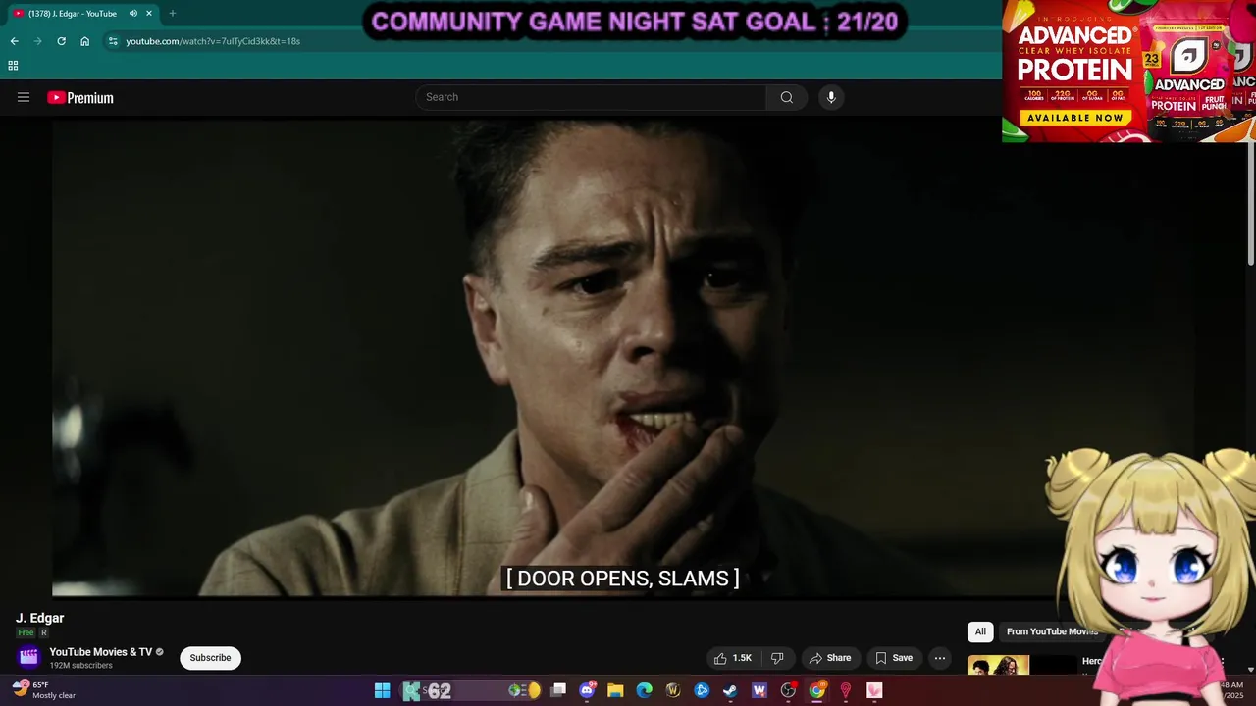Click the Free badge under title
This screenshot has height=706, width=1256.
click(x=26, y=633)
